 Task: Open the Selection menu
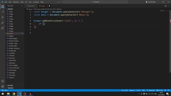(16, 2)
